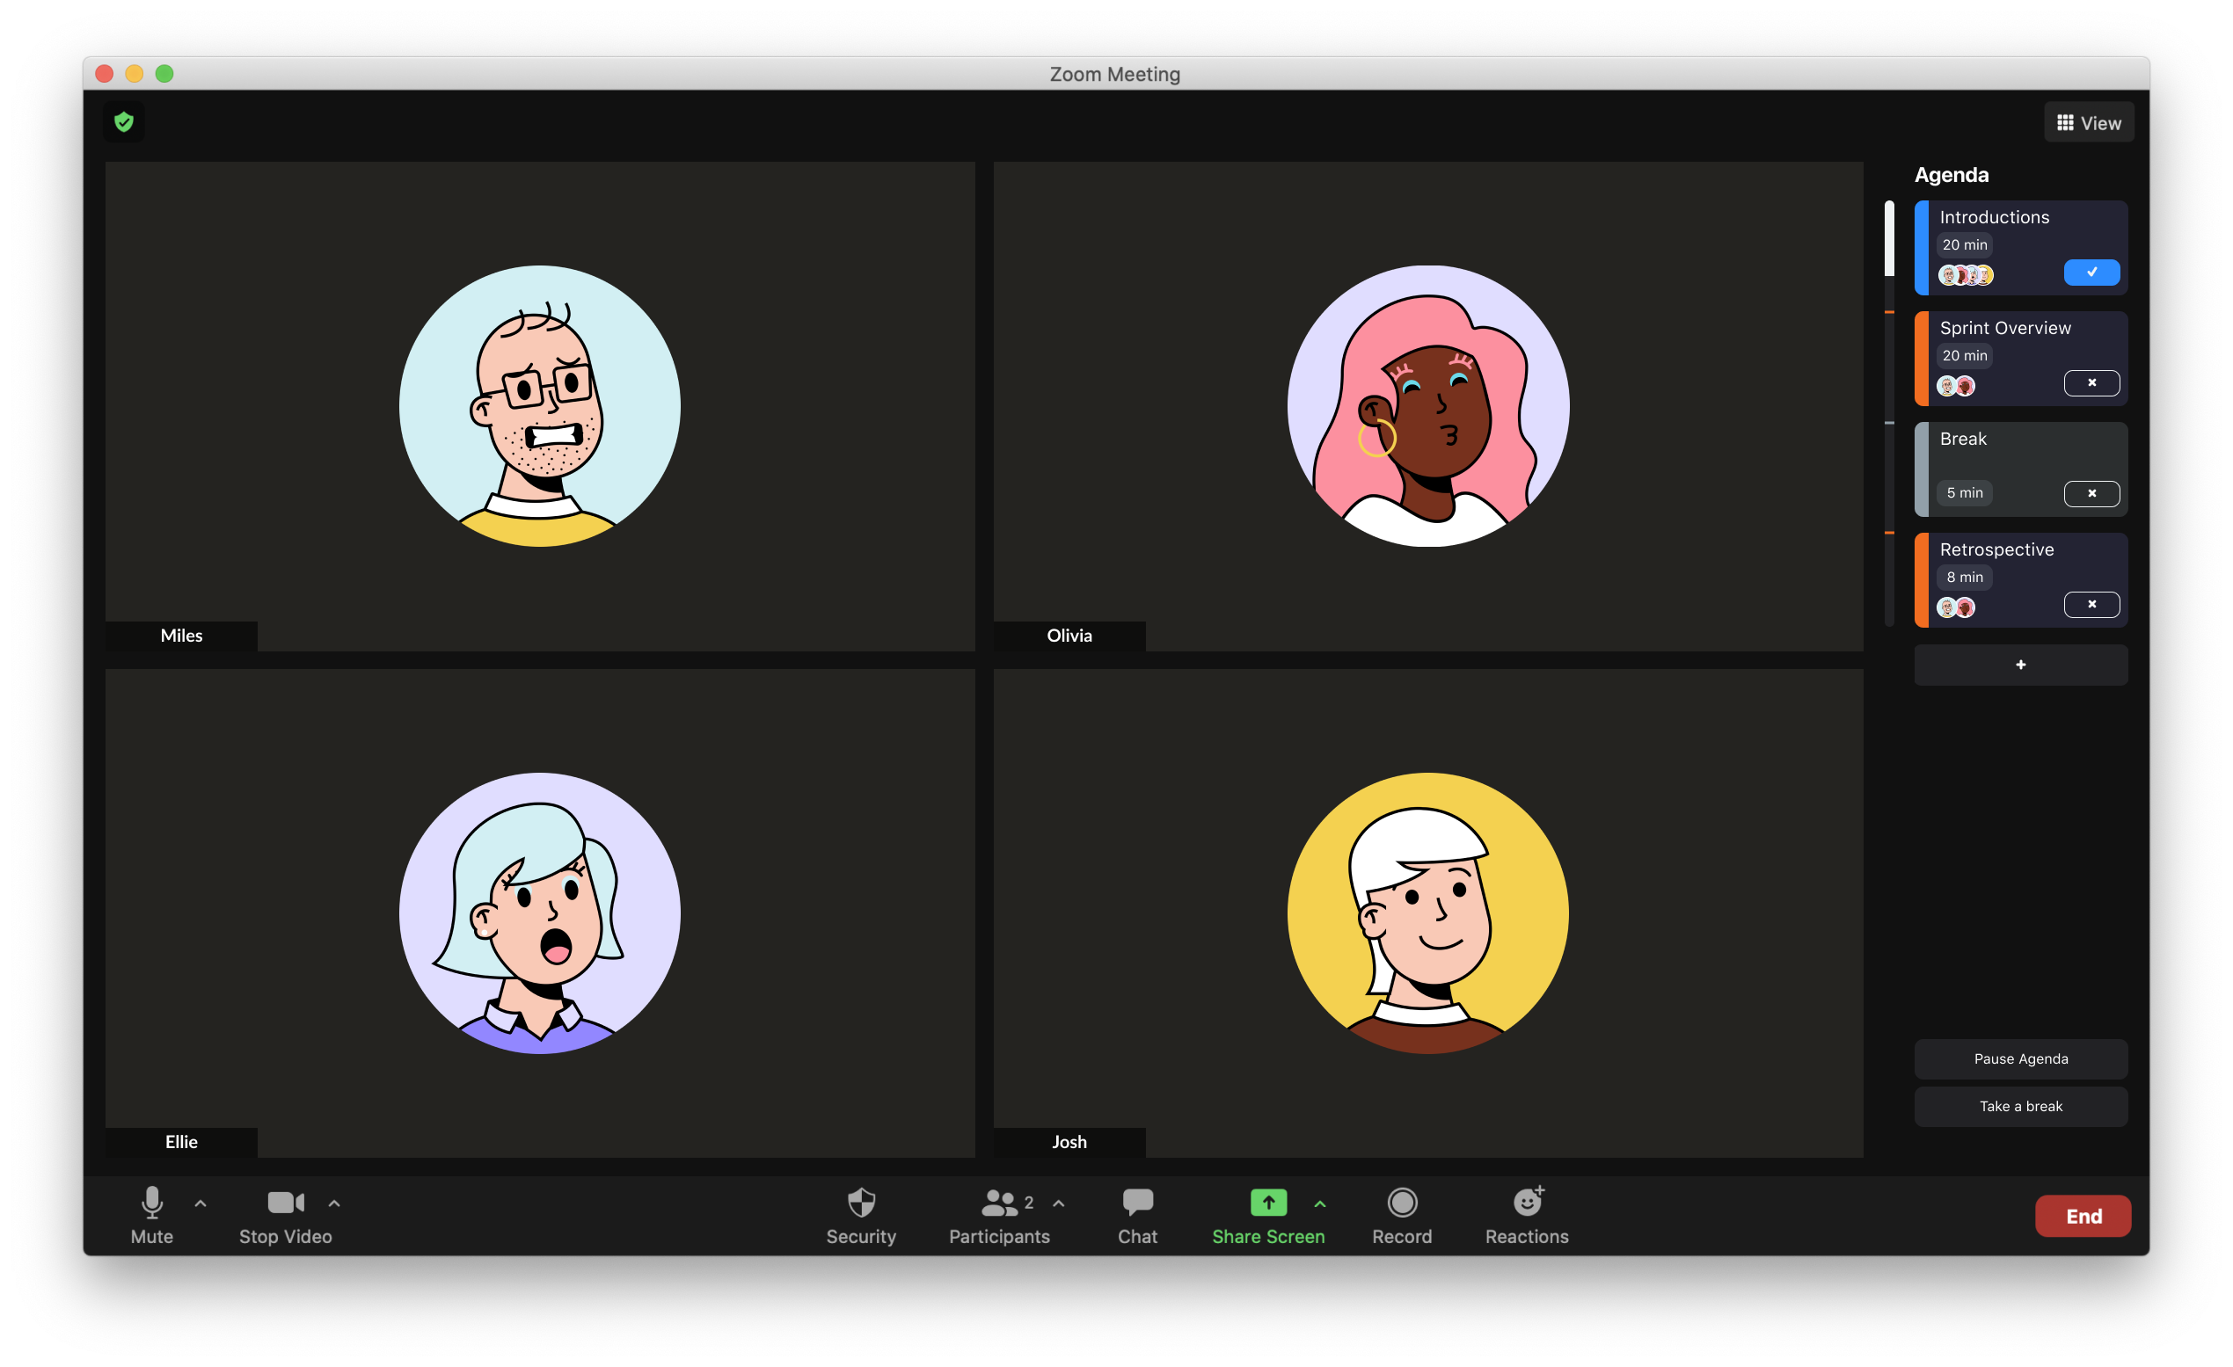Click the Pause Agenda button
2233x1367 pixels.
click(x=2020, y=1058)
